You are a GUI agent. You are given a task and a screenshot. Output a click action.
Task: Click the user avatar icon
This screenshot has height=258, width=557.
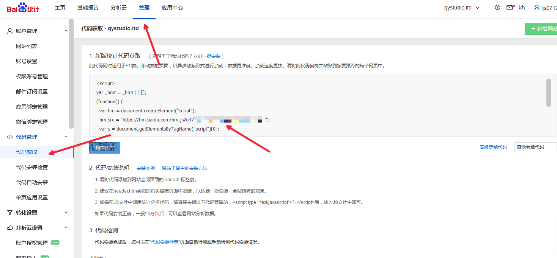click(537, 8)
